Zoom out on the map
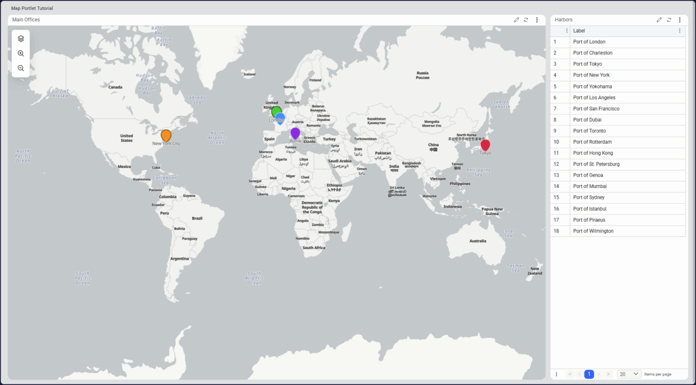 pyautogui.click(x=21, y=68)
